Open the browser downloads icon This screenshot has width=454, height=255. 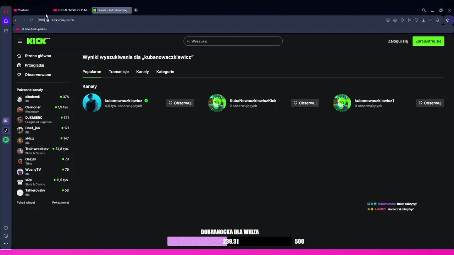click(423, 20)
